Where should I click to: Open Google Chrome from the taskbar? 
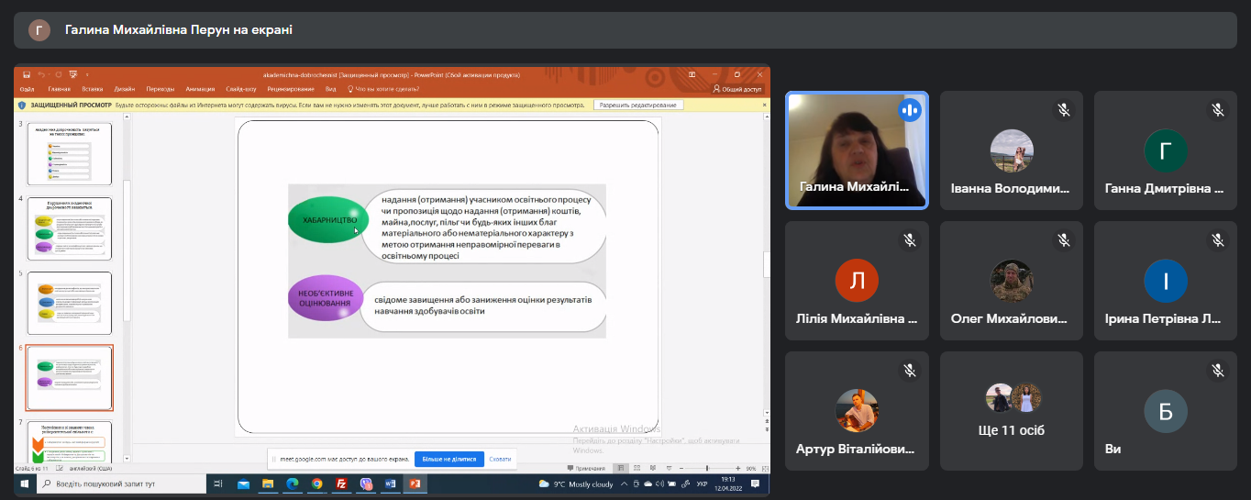coord(316,483)
